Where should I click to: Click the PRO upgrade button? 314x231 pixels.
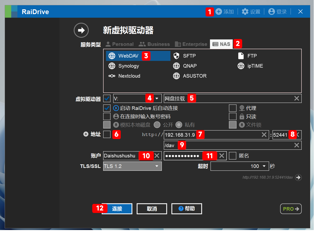click(291, 209)
